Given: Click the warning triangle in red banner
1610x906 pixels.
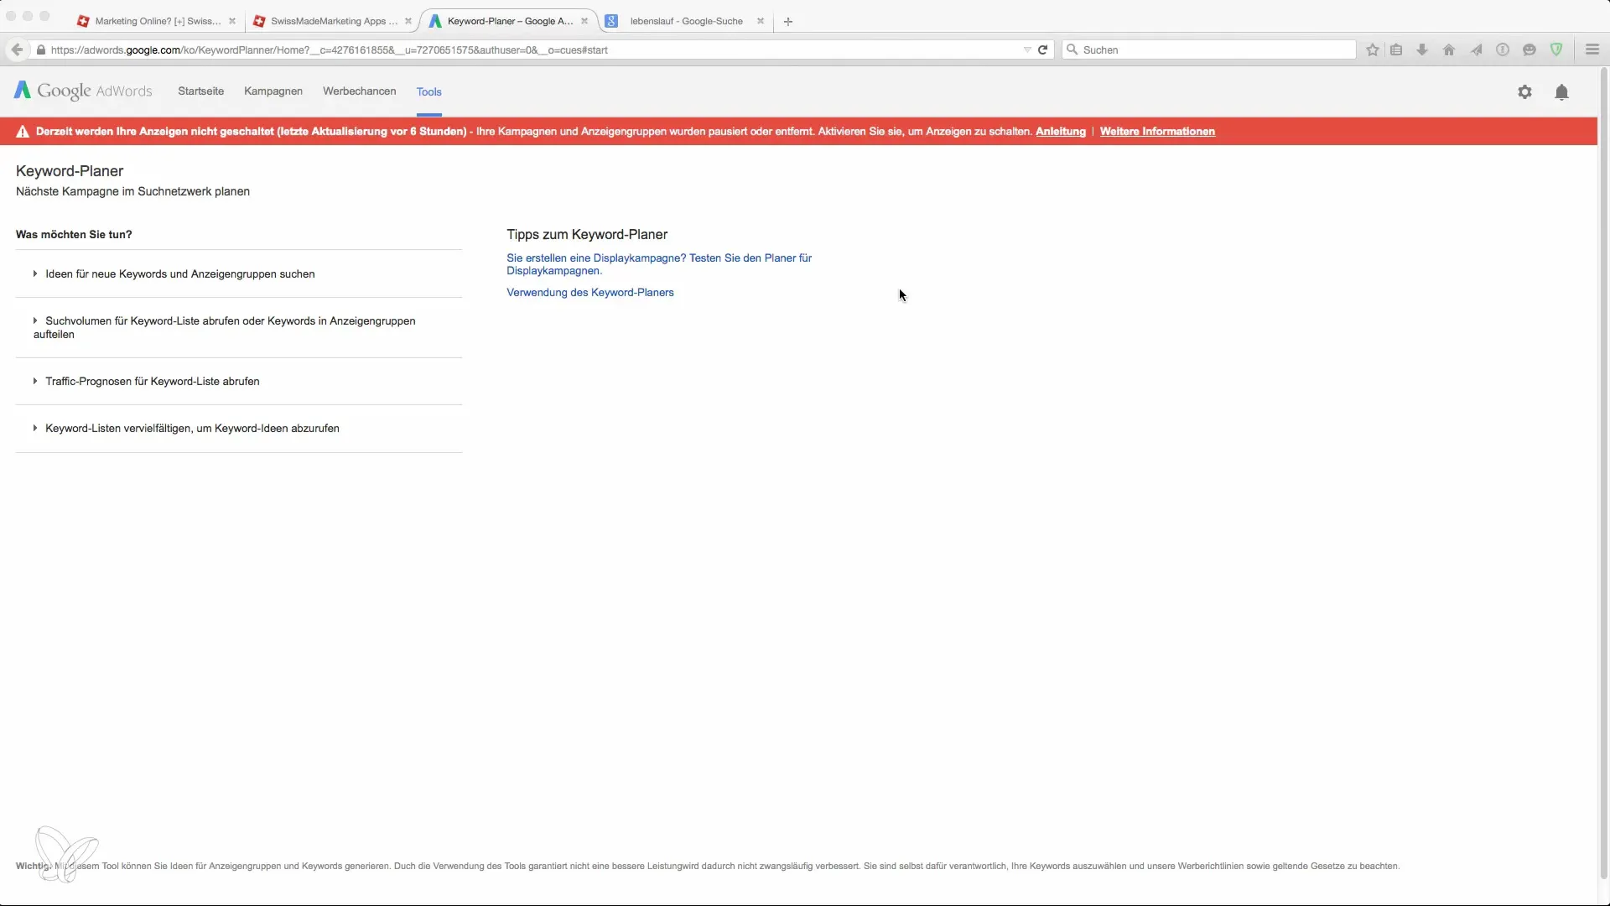Looking at the screenshot, I should [23, 132].
